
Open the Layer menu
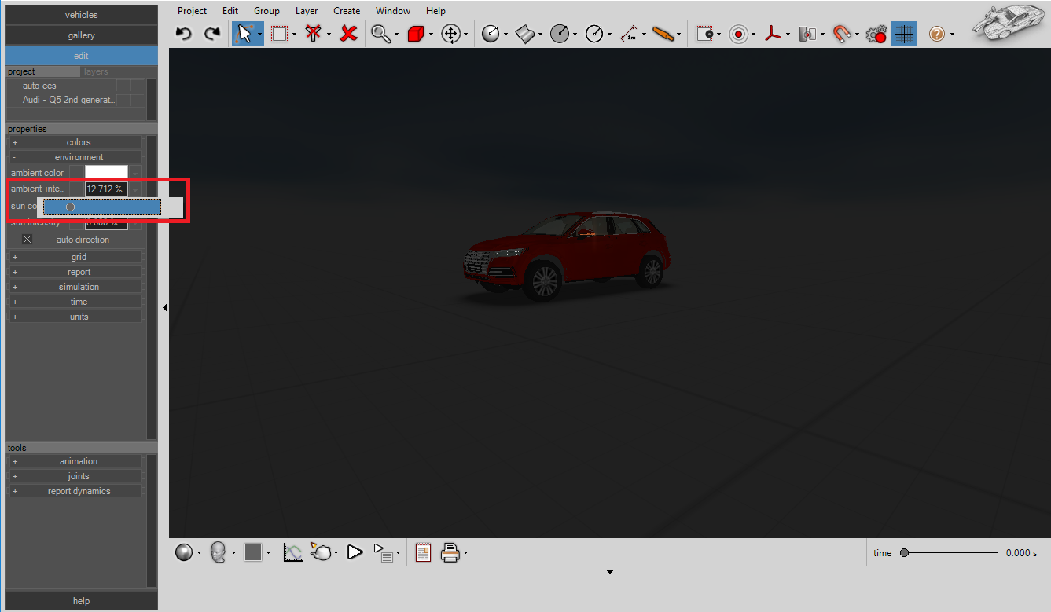coord(307,11)
